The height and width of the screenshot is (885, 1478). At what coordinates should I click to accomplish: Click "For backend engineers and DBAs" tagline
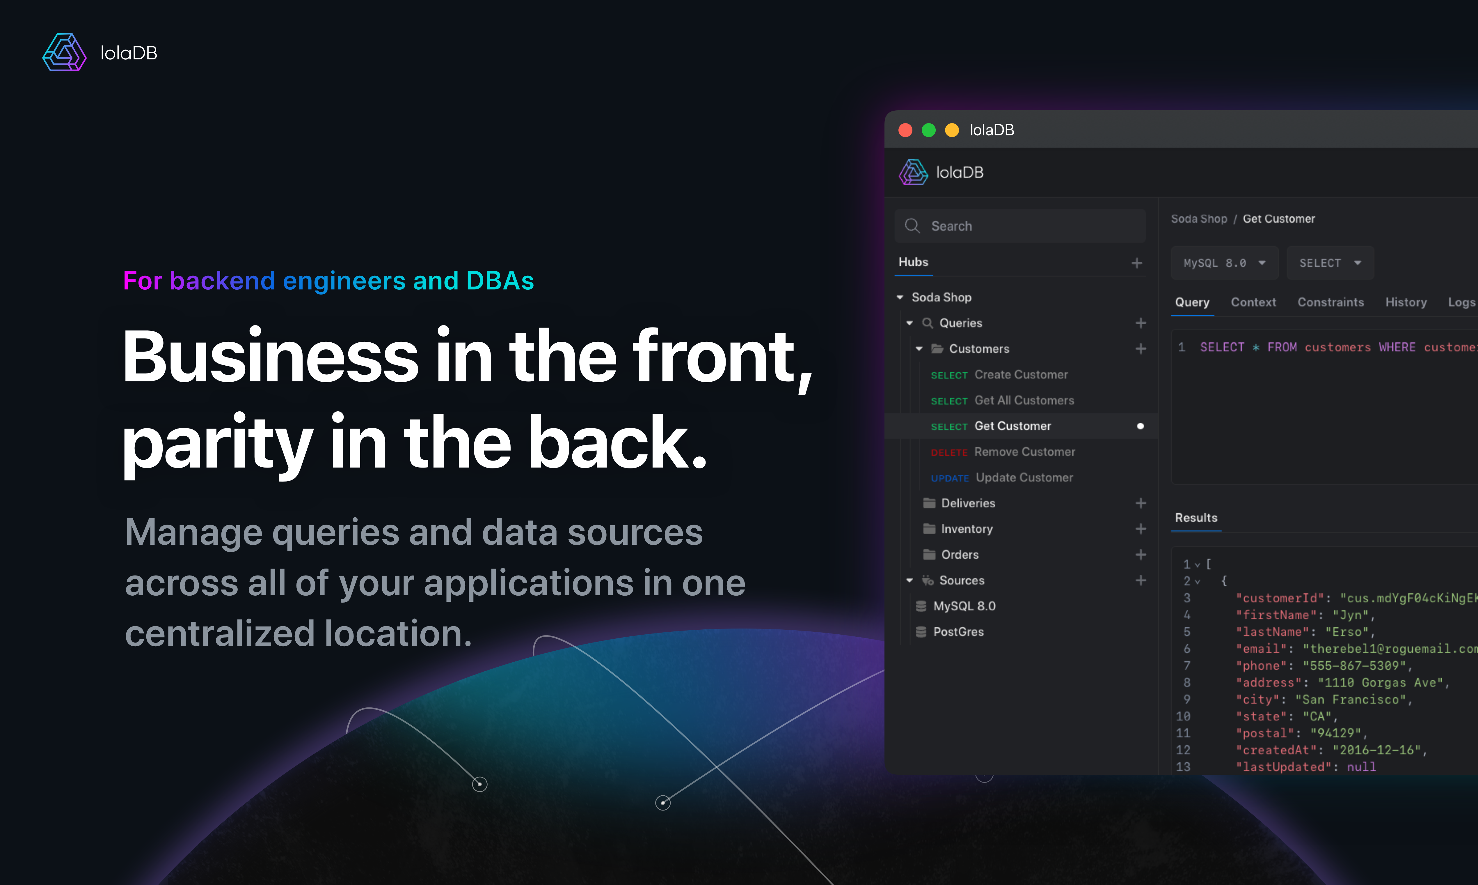pyautogui.click(x=328, y=281)
